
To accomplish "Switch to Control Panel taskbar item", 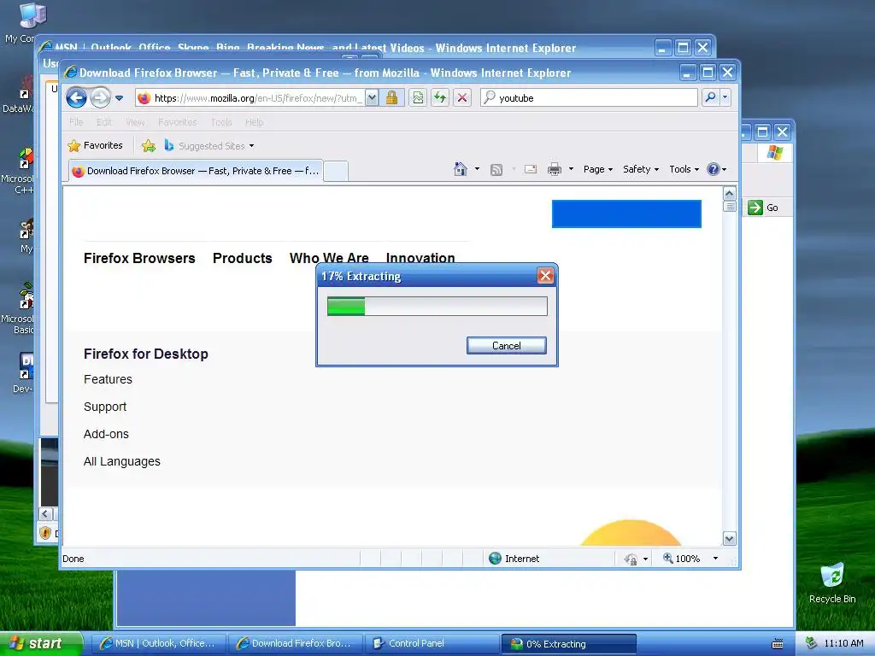I will click(x=432, y=643).
